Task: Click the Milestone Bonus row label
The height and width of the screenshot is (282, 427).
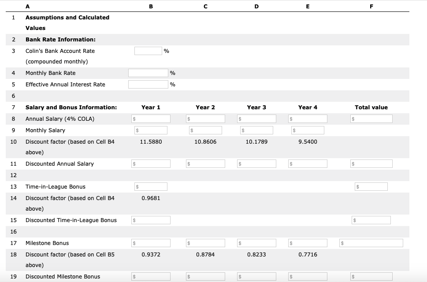Action: click(x=47, y=243)
